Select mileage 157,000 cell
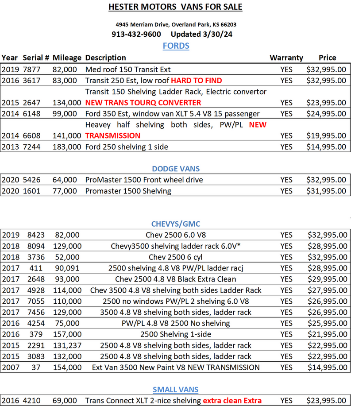The height and width of the screenshot is (406, 351). pos(67,334)
